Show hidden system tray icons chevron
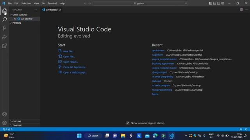The image size is (250, 140). click(186, 136)
